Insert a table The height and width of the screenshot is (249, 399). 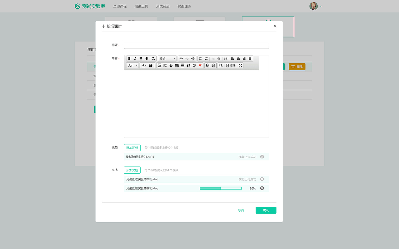pyautogui.click(x=177, y=65)
